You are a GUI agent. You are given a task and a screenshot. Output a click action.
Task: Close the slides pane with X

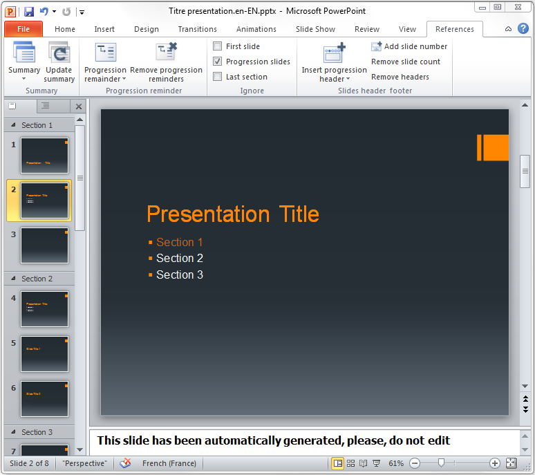click(x=79, y=106)
